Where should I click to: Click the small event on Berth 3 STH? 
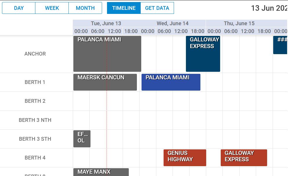click(82, 139)
